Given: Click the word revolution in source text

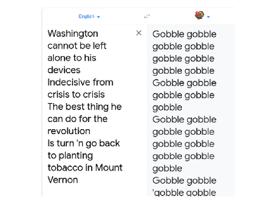Looking at the screenshot, I should pos(69,131).
